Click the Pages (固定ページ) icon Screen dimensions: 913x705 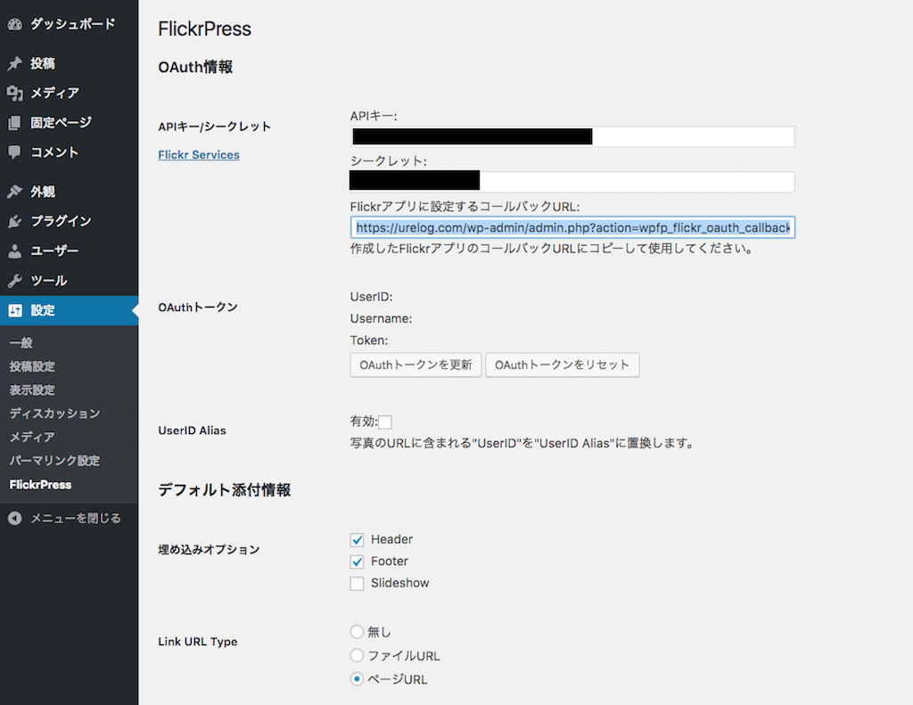coord(14,123)
